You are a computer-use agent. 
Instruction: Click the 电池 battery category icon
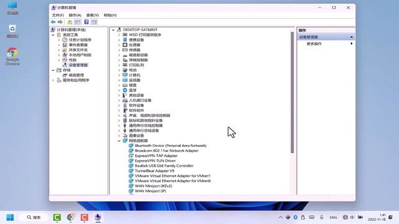pos(125,70)
